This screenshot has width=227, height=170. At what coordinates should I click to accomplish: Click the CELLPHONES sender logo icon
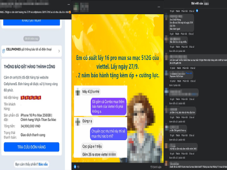click(x=4, y=50)
